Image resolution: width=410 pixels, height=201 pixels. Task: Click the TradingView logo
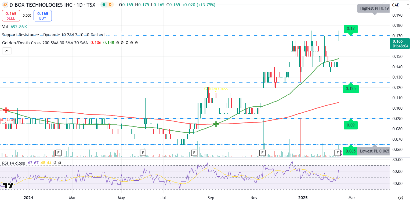click(8, 186)
